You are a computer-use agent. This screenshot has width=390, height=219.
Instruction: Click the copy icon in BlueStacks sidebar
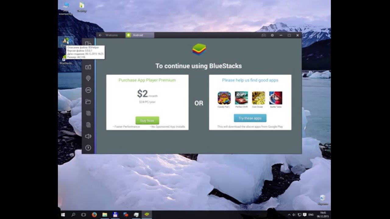(88, 113)
